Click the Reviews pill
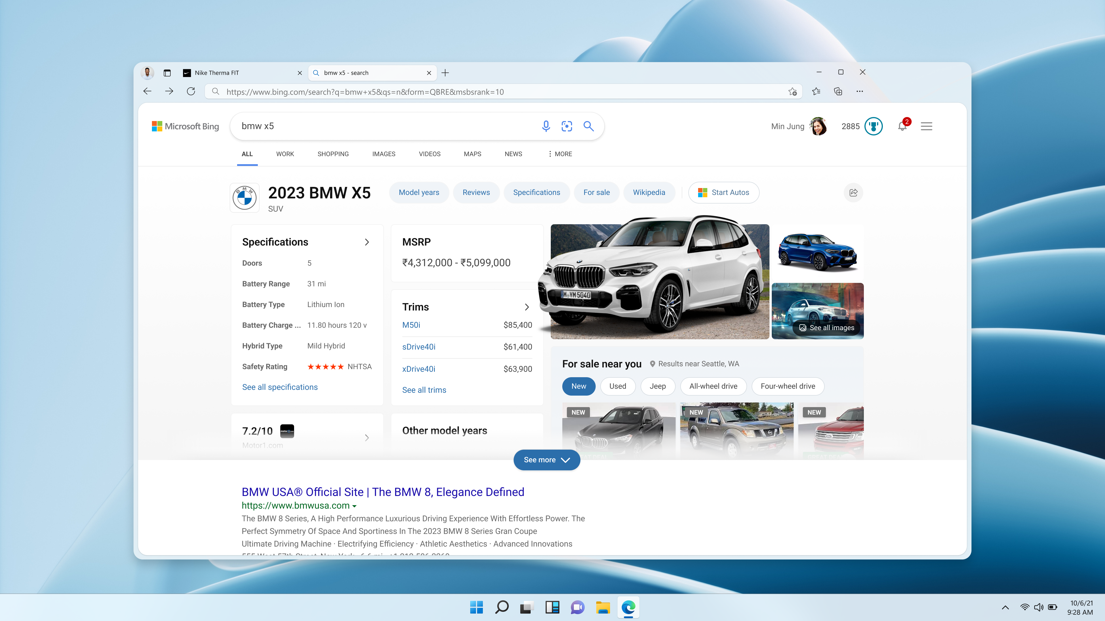This screenshot has height=621, width=1105. click(476, 192)
